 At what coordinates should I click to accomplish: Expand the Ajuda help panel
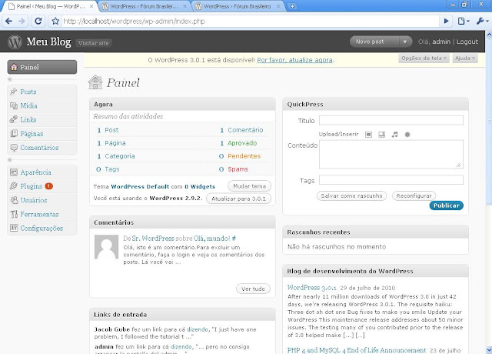pos(464,58)
